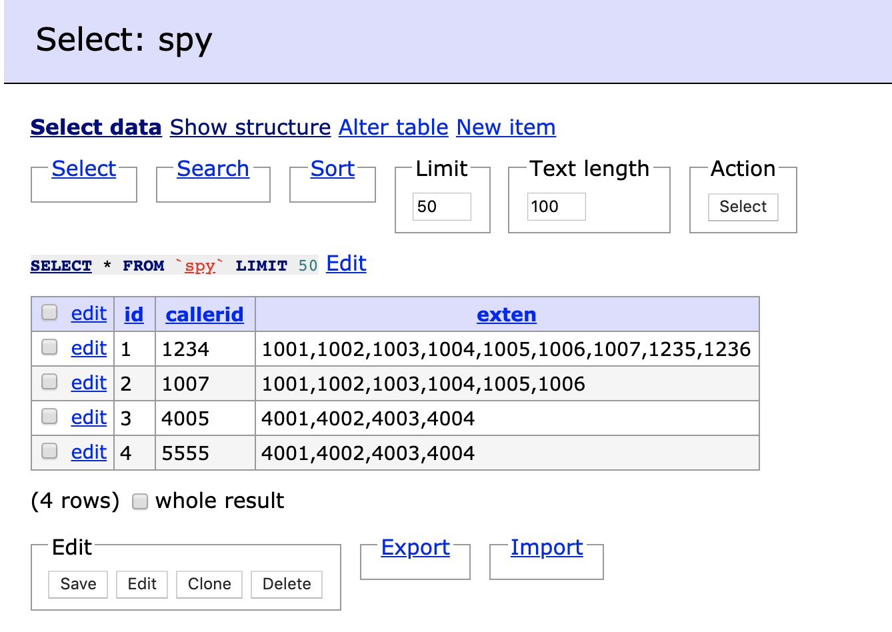
Task: Sort by the exten column header
Action: pos(507,314)
